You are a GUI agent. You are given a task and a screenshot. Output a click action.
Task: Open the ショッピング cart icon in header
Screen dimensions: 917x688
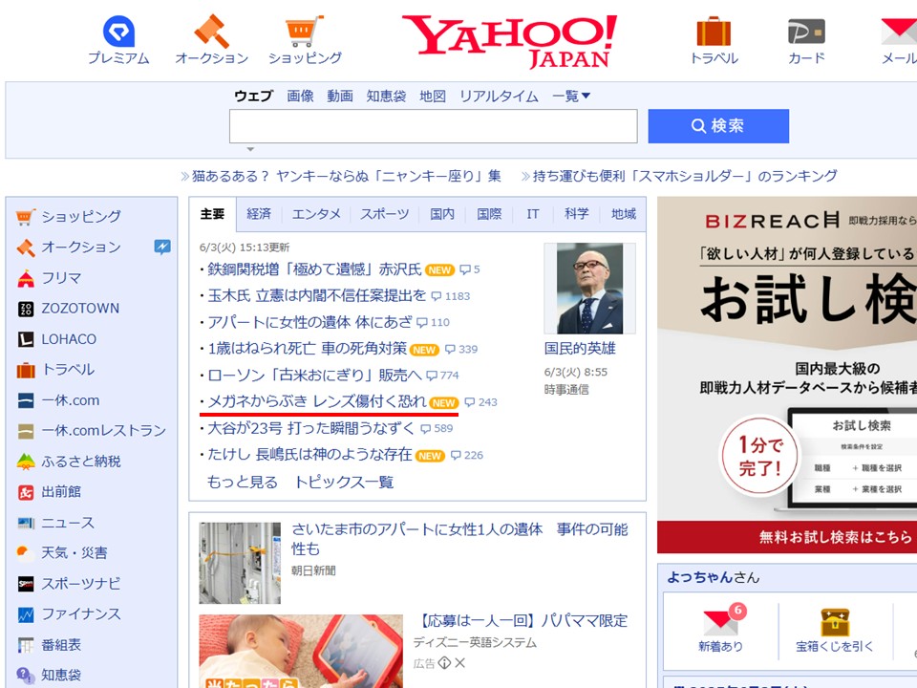pos(304,31)
